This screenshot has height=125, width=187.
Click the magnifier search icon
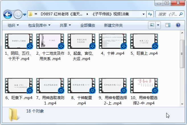[181, 14]
